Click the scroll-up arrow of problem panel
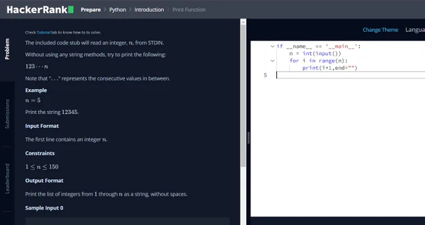 (x=243, y=22)
